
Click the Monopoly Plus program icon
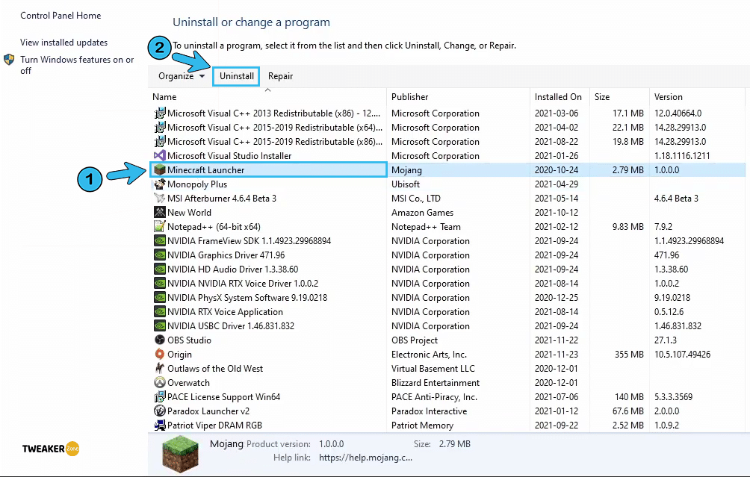[x=160, y=184]
